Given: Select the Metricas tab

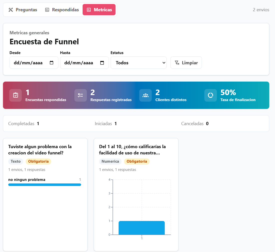Looking at the screenshot, I should pyautogui.click(x=99, y=10).
